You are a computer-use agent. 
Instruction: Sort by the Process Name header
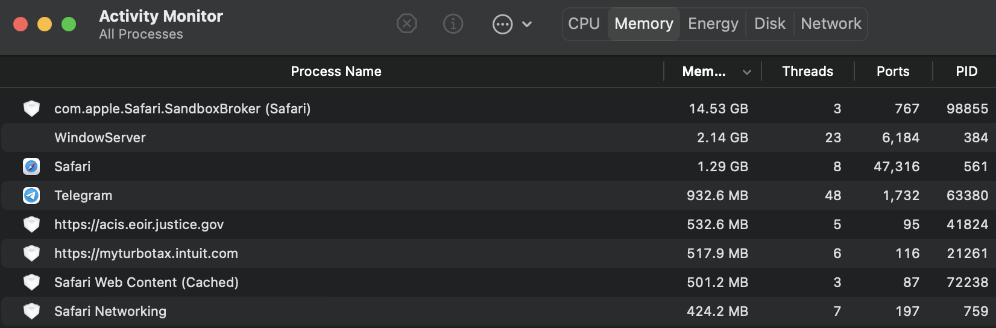point(336,72)
